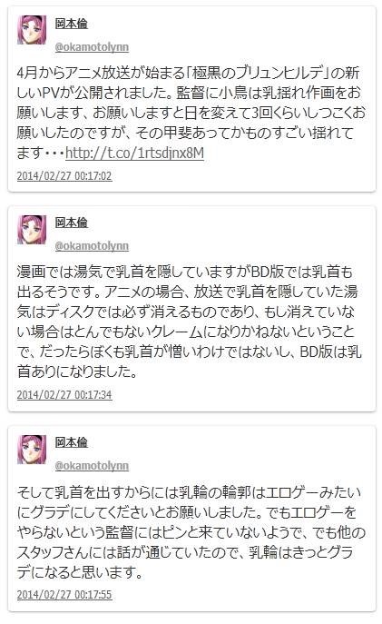Viewport: 382px width, 624px height.
Task: Click the title 極黒のブリュンヒルデ in the first tweet
Action: (259, 73)
